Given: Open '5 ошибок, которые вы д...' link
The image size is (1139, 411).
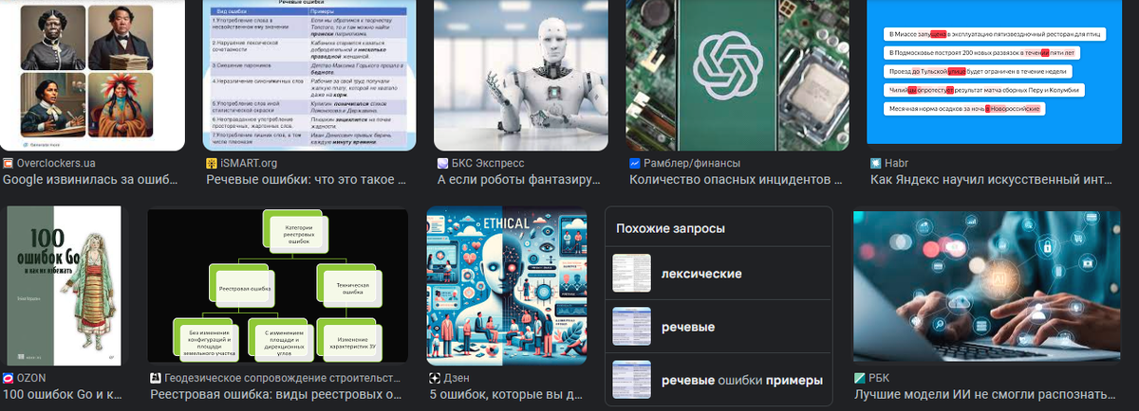Looking at the screenshot, I should (x=505, y=394).
